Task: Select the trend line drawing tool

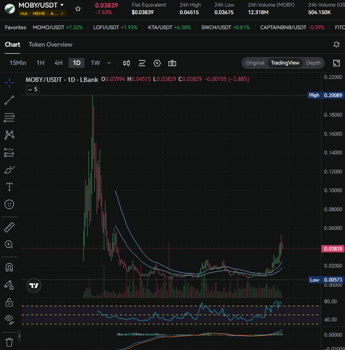Action: coord(9,100)
